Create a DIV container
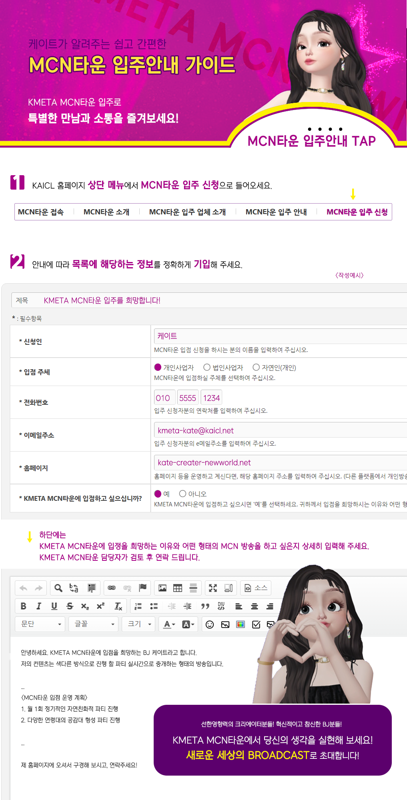Viewport: 407px width, 800px height. (x=221, y=606)
